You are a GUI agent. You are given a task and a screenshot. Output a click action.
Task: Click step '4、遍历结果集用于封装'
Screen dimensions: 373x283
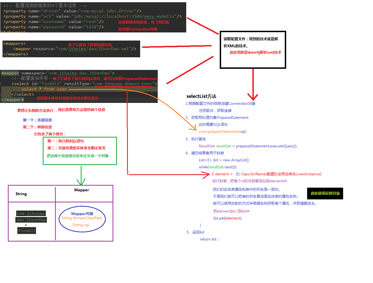205,153
